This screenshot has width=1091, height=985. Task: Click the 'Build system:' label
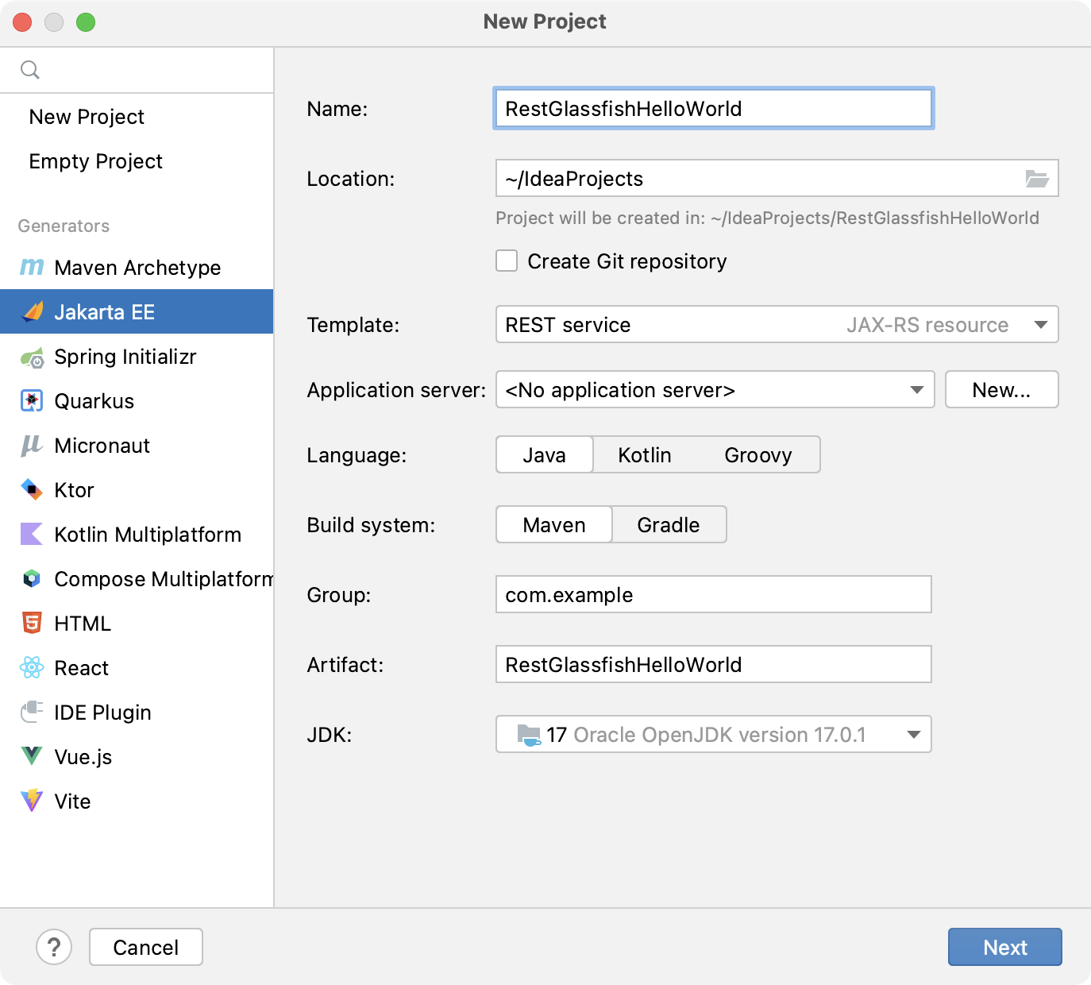(x=371, y=525)
